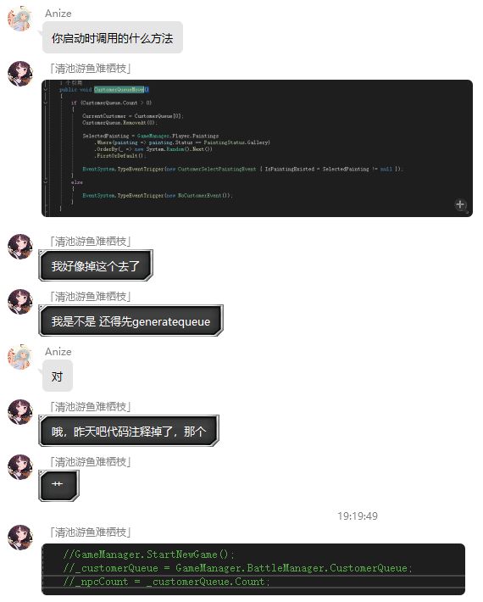Click the avatar next to "我好像掉这个去了"
This screenshot has width=483, height=602.
point(20,247)
